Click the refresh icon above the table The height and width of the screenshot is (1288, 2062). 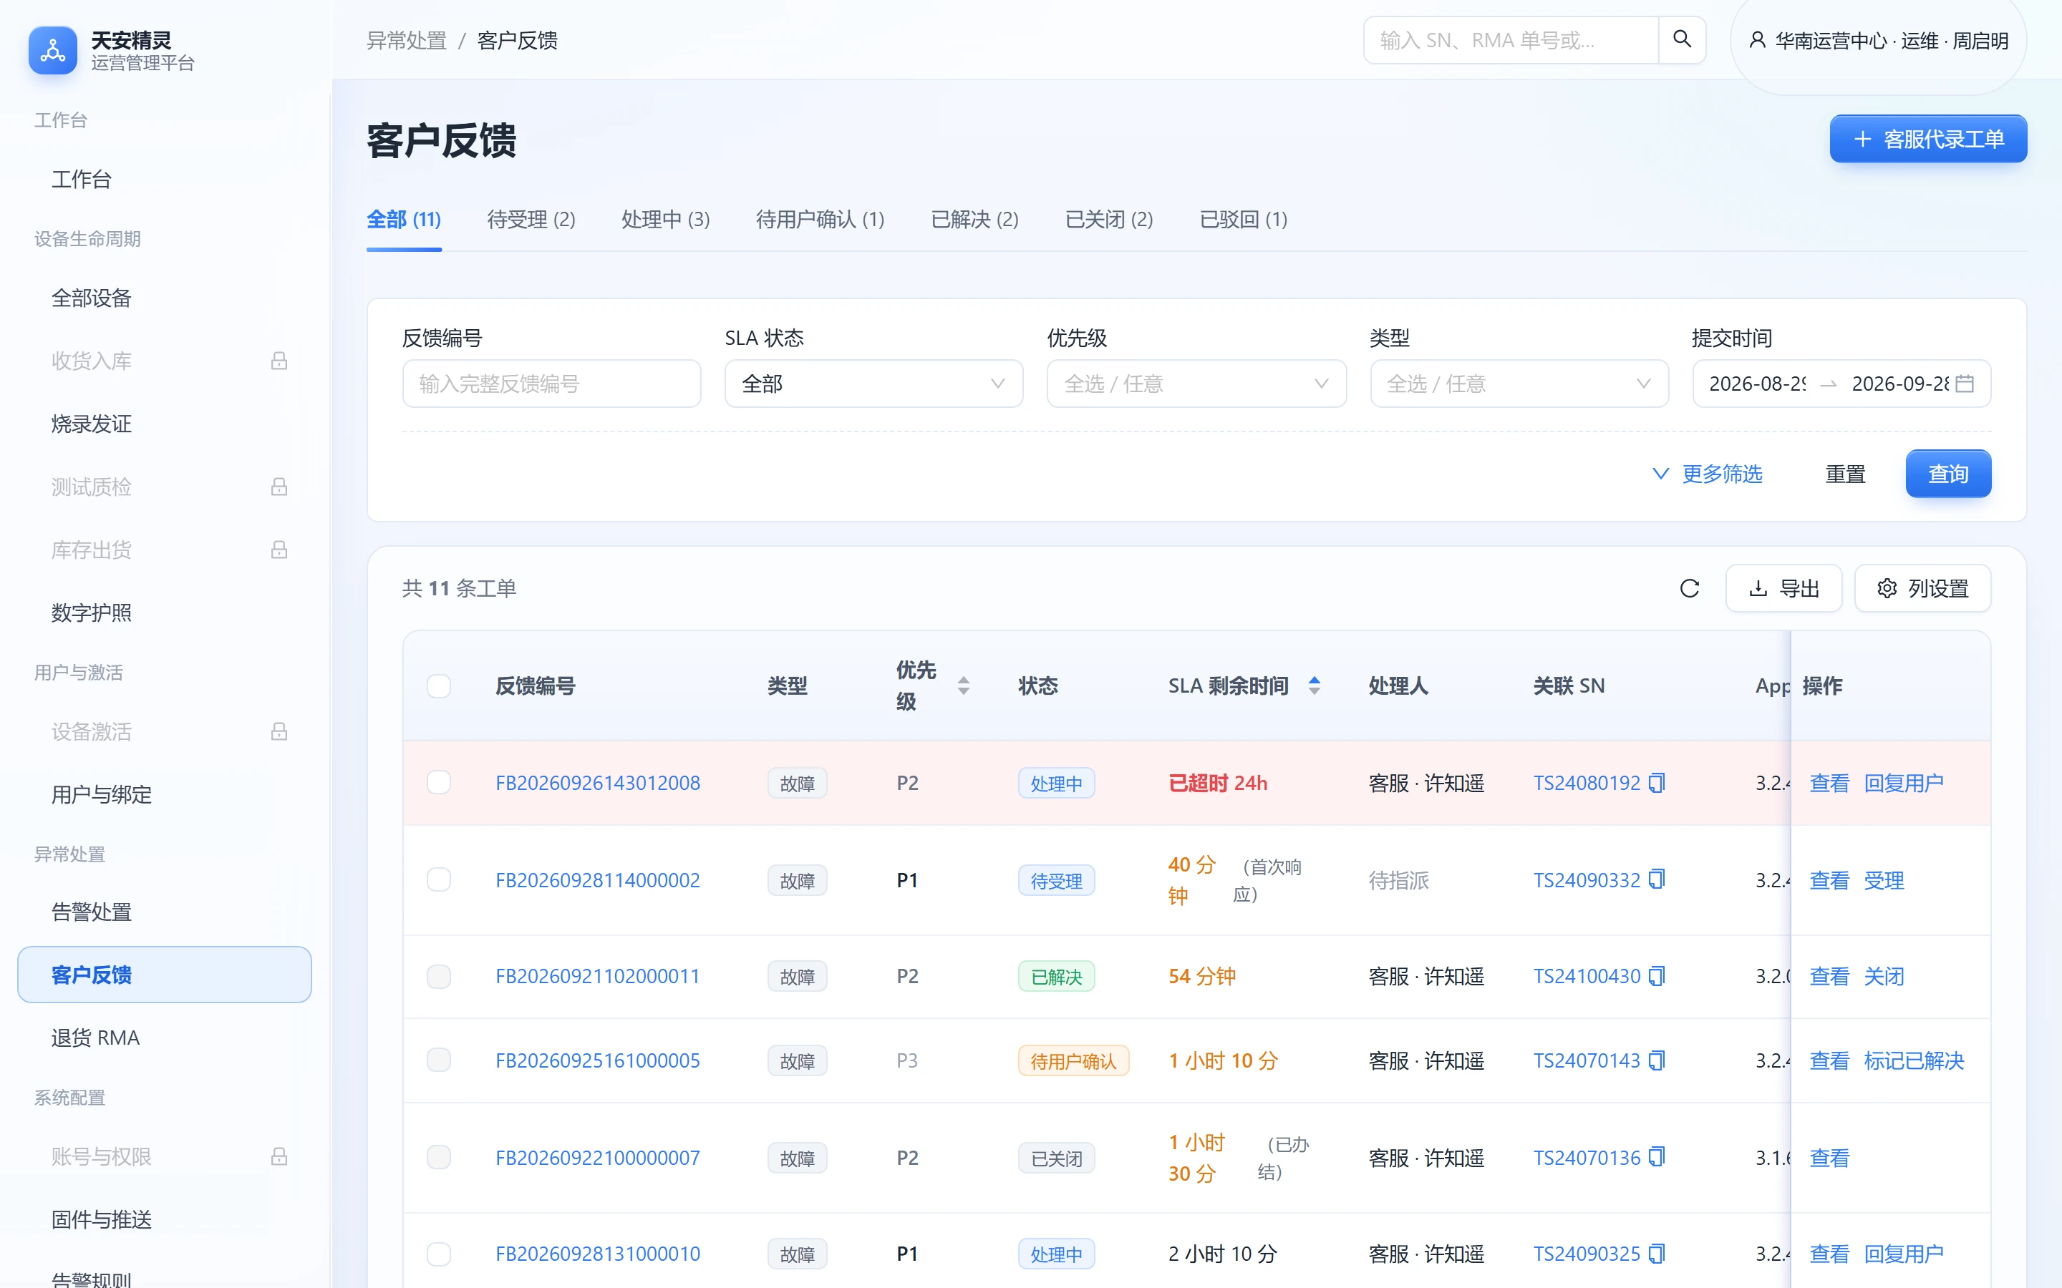coord(1689,587)
